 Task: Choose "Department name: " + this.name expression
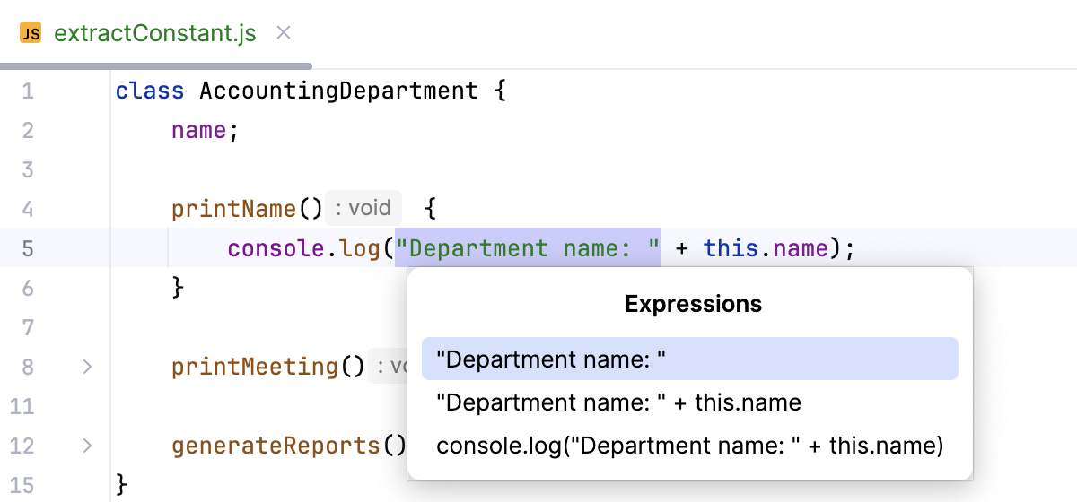[617, 402]
